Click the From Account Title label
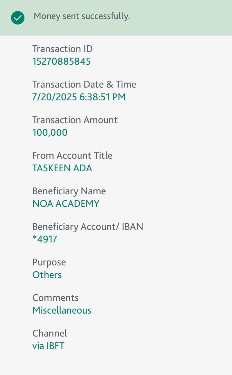Image resolution: width=232 pixels, height=375 pixels. [x=72, y=155]
